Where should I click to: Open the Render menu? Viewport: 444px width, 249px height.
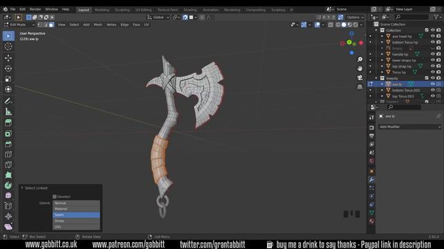coord(35,9)
